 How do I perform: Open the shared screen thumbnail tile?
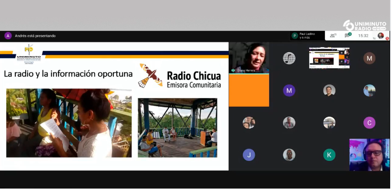[329, 58]
